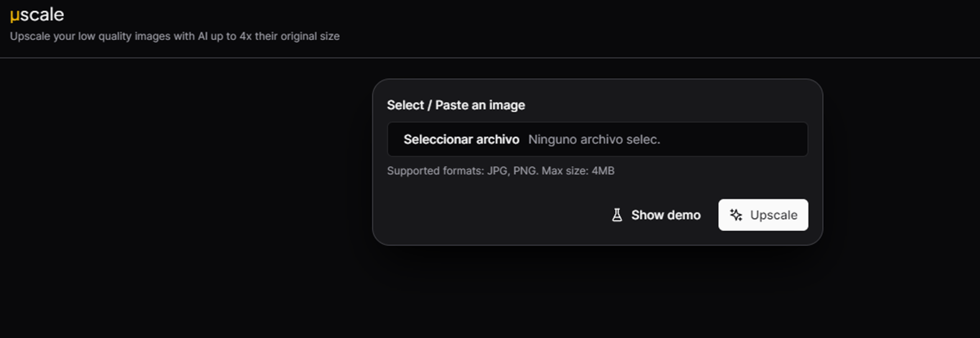Click the JPG, PNG formats text

click(x=512, y=171)
